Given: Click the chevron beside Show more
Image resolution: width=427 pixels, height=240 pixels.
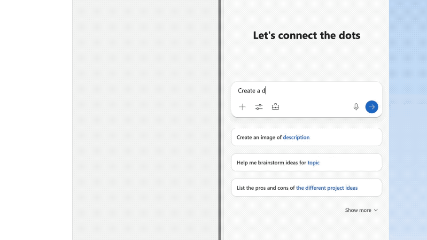Looking at the screenshot, I should point(376,210).
